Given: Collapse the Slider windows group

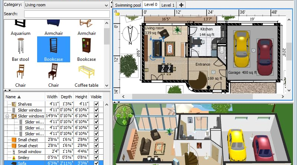Looking at the screenshot, I should (8, 116).
